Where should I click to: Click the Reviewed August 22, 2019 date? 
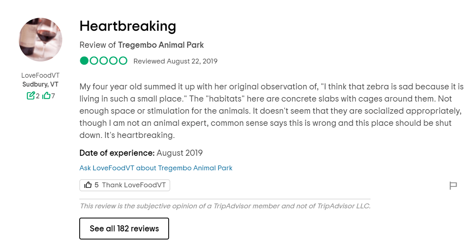click(x=175, y=61)
